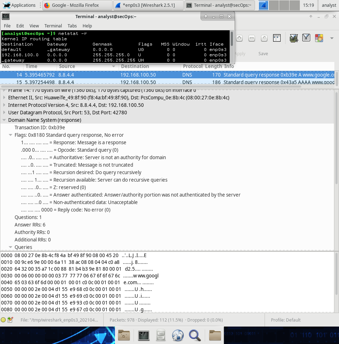Click Source column sort arrow

(x=114, y=66)
